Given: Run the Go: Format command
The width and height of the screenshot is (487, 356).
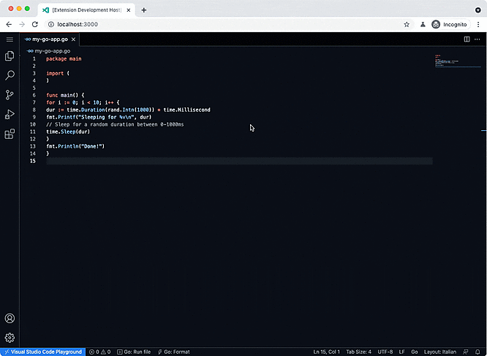Looking at the screenshot, I should tap(174, 352).
